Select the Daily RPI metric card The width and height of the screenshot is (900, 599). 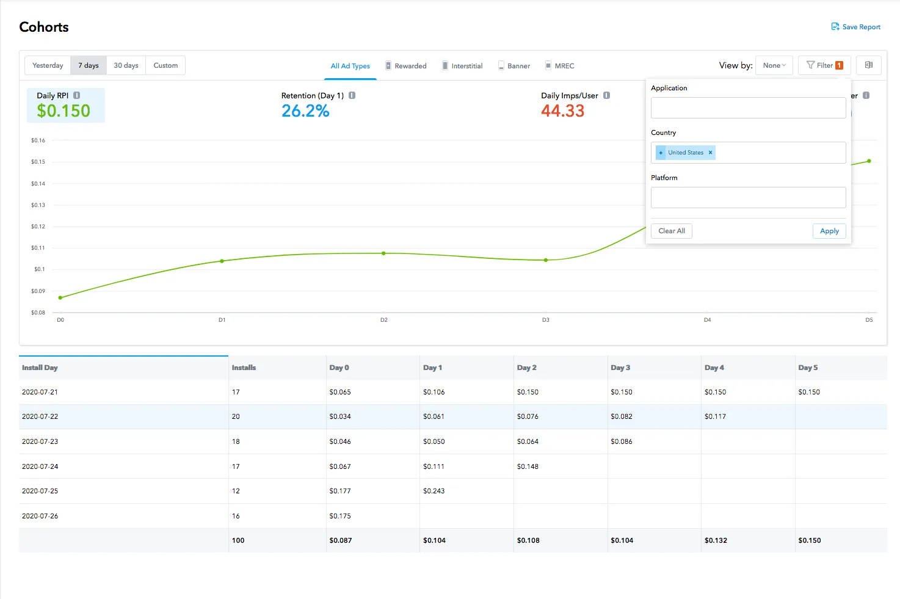pyautogui.click(x=66, y=105)
